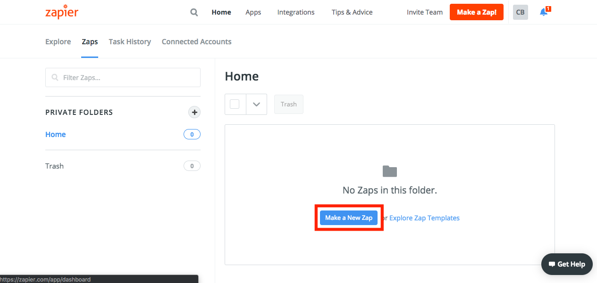Click the Private Folders heading
The width and height of the screenshot is (597, 283).
click(79, 113)
